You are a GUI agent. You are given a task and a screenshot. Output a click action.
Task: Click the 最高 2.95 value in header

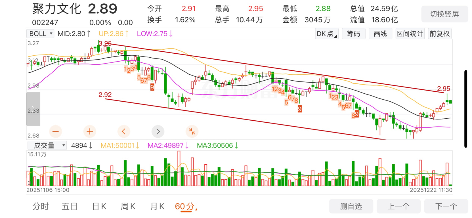239,9
